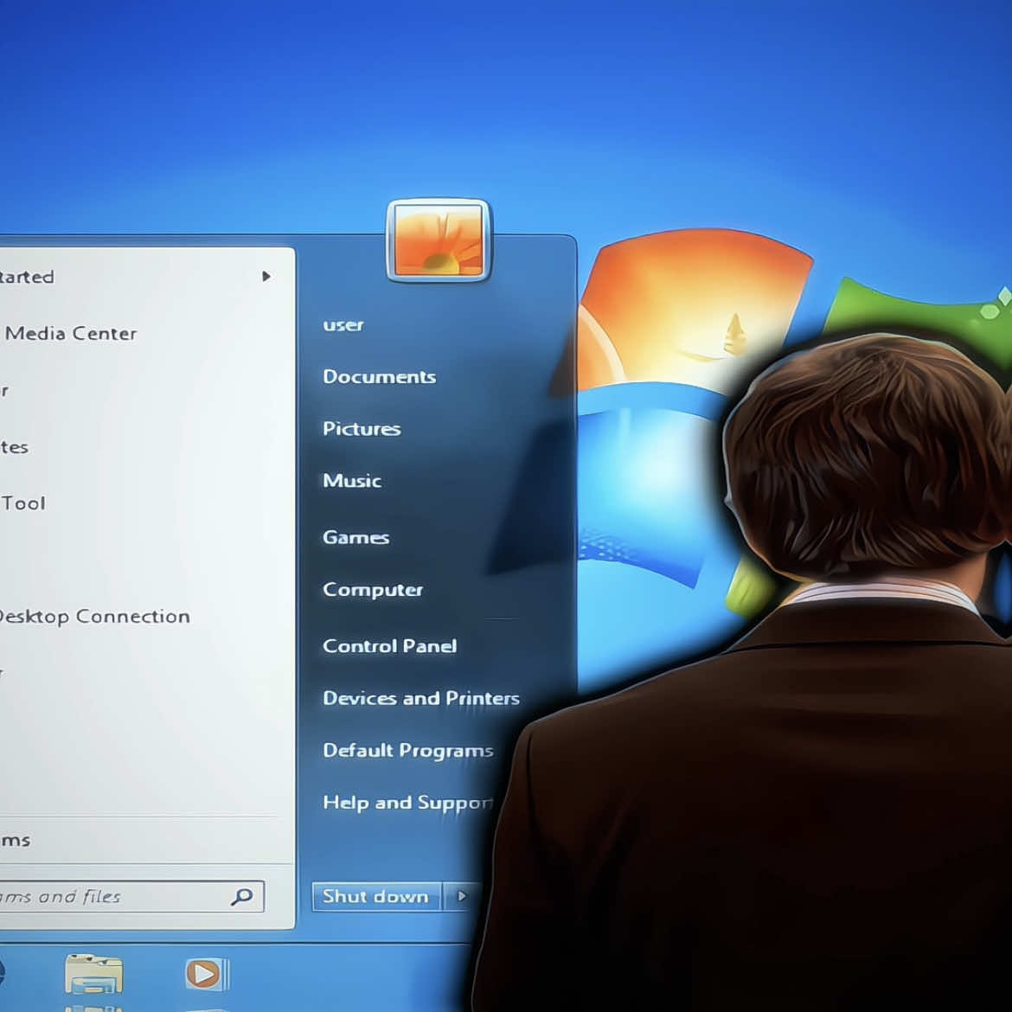Click the magnifier search icon
Screen dimensions: 1012x1012
coord(242,896)
